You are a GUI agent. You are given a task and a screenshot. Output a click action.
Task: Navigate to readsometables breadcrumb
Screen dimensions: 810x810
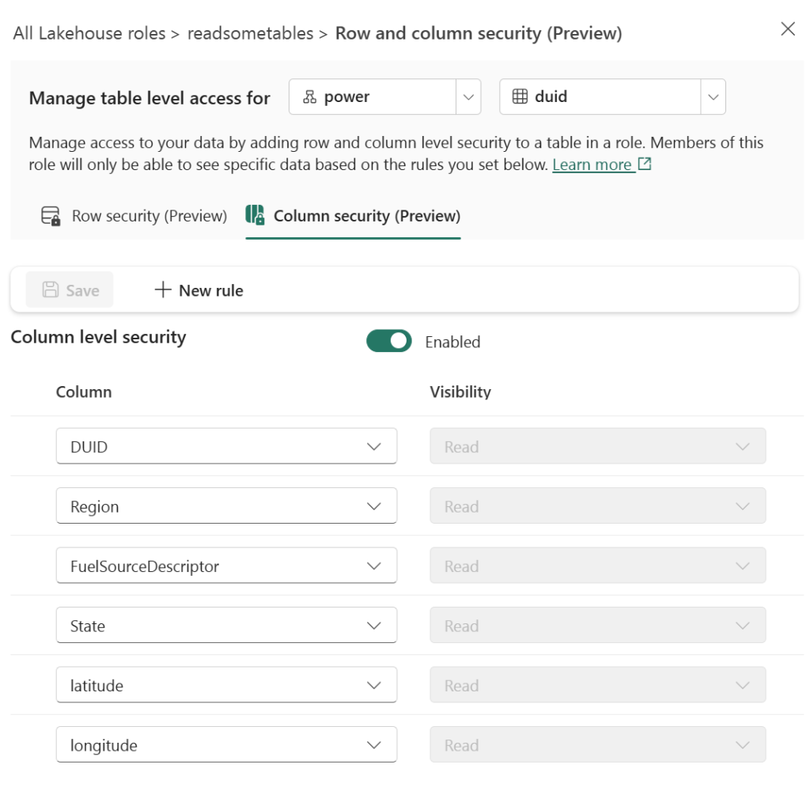tap(249, 33)
